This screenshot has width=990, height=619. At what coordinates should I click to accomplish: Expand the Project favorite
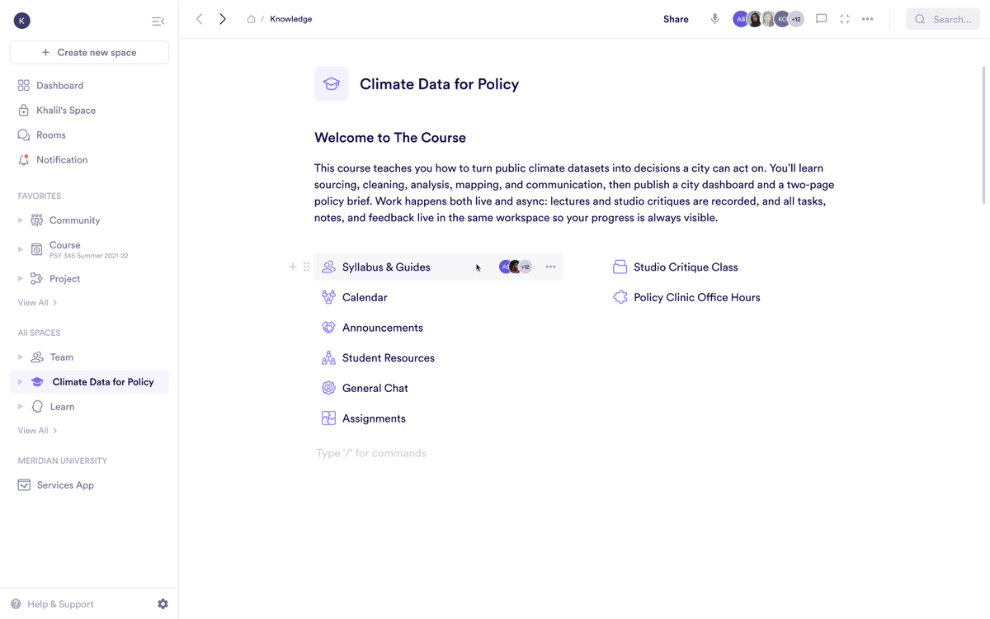click(x=21, y=278)
